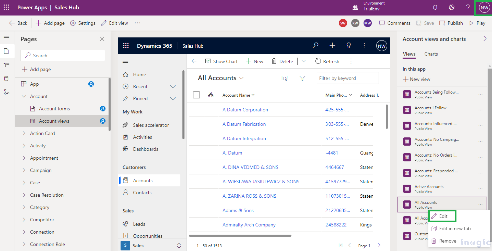
Task: Open the Adams & Sons account link
Action: pos(238,210)
